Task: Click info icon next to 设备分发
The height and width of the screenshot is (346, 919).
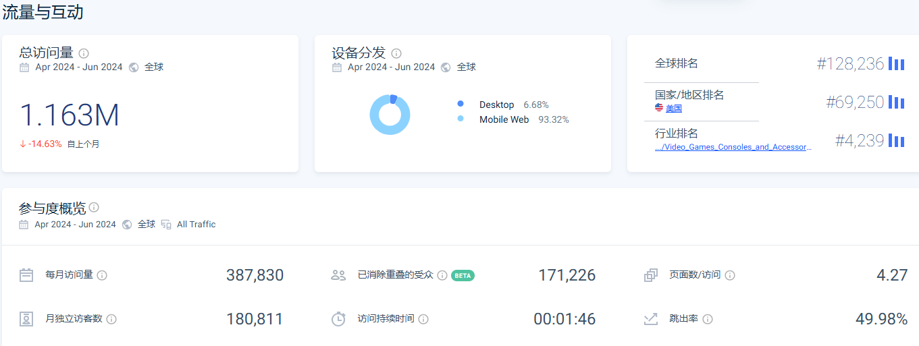Action: coord(396,53)
